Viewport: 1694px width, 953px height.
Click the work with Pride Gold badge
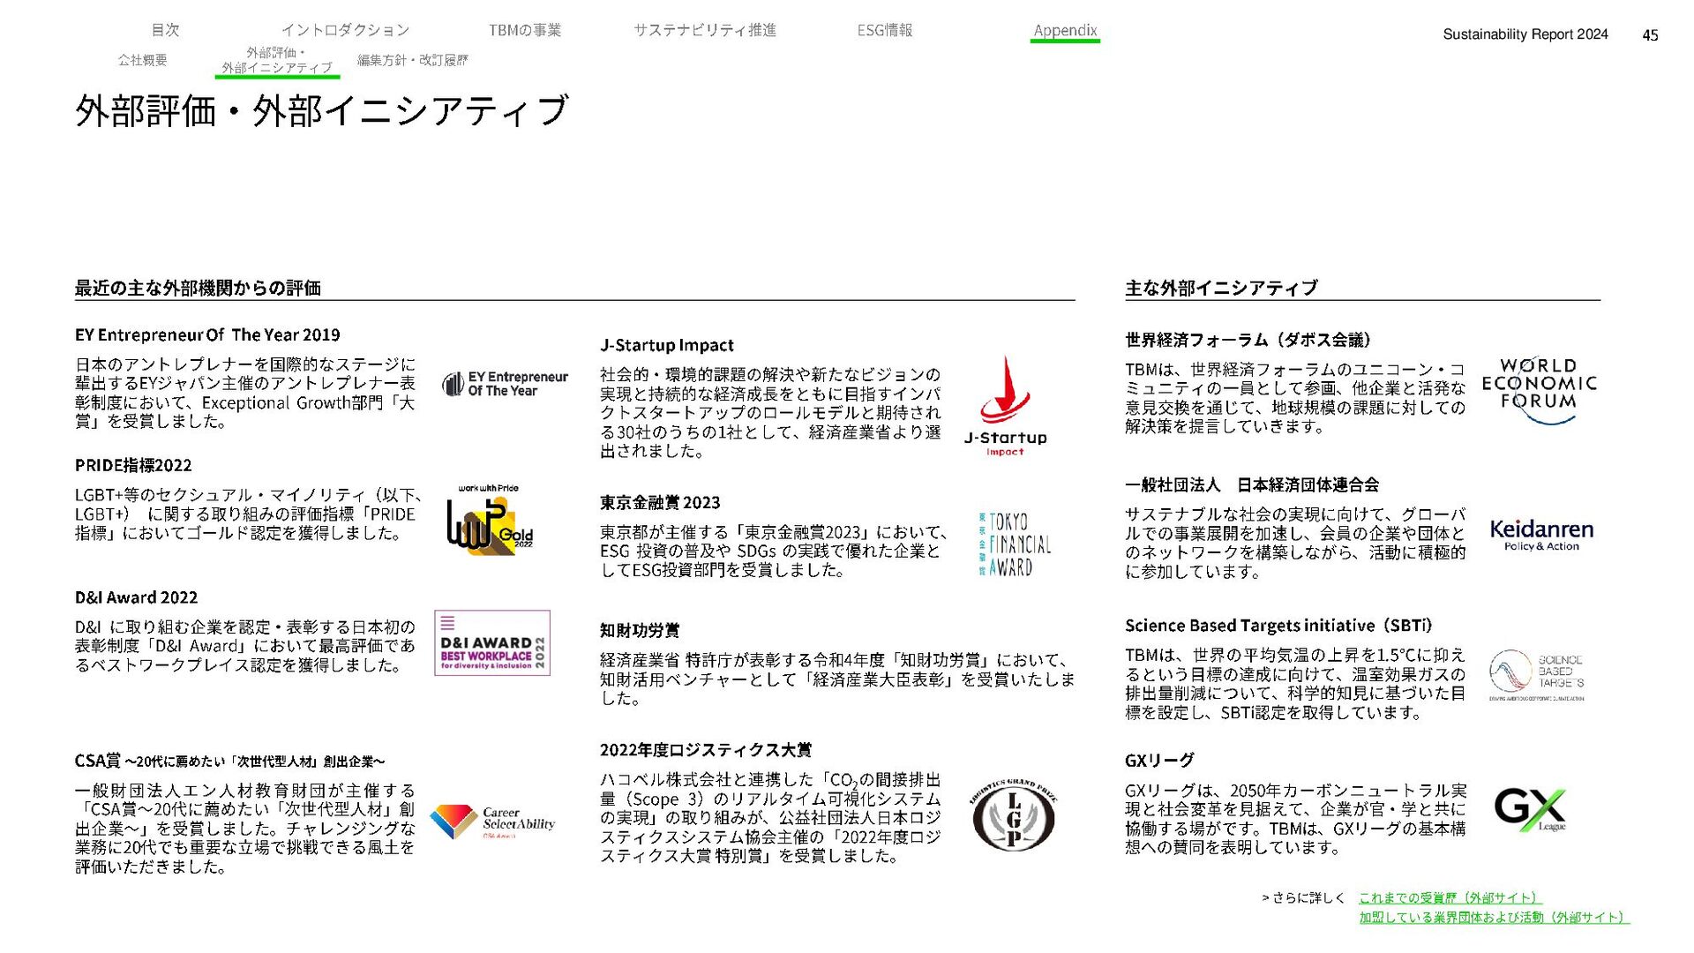[489, 521]
